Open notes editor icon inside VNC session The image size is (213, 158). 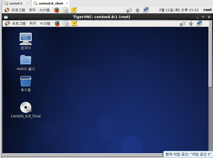click(x=74, y=23)
